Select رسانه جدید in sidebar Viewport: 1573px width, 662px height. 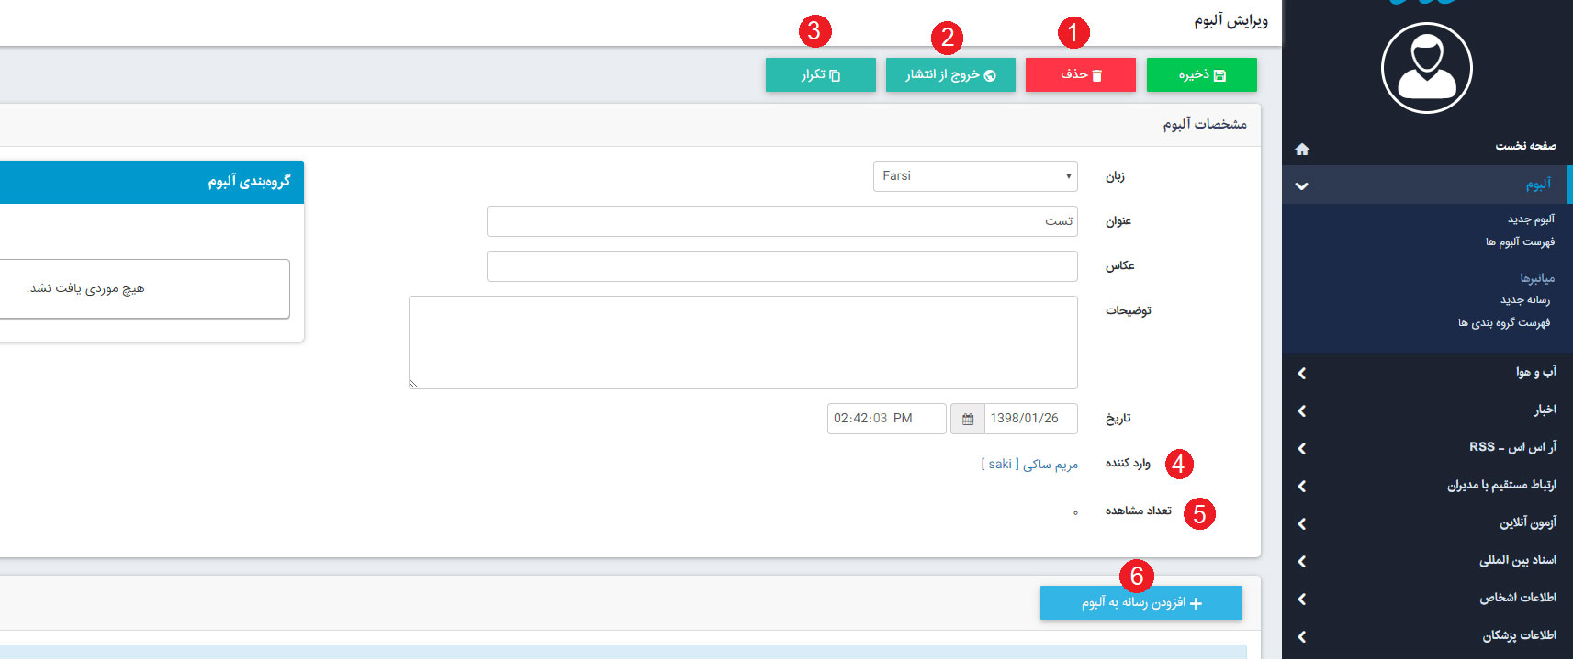[1524, 300]
